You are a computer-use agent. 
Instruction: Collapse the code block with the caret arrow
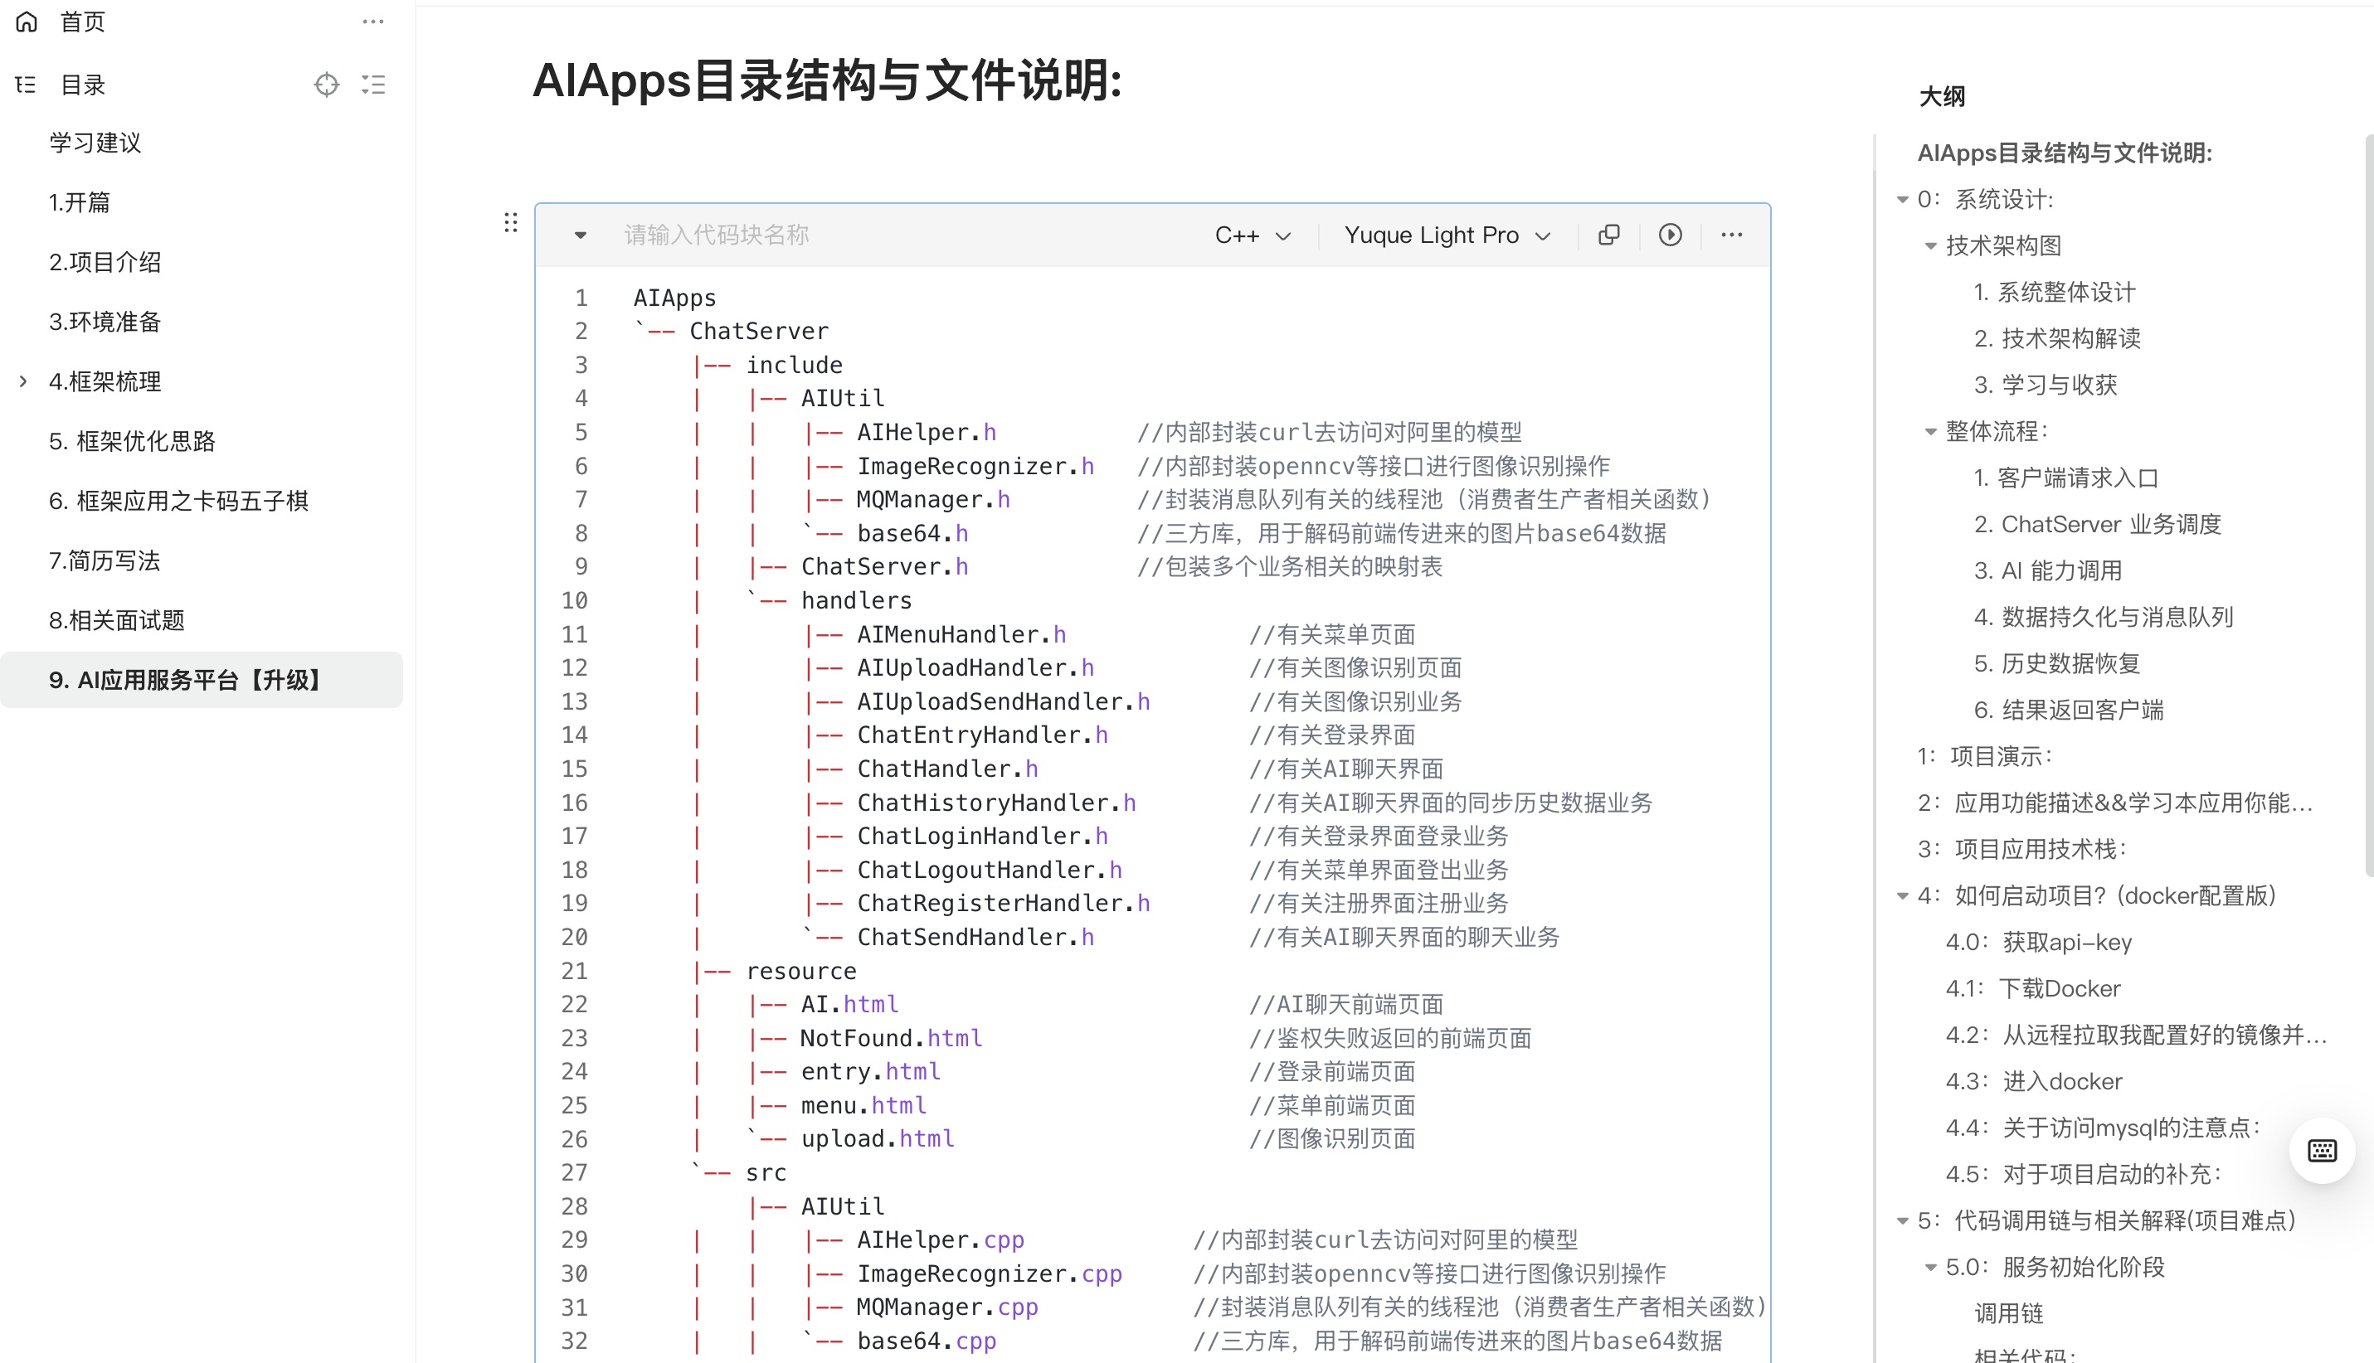click(581, 235)
